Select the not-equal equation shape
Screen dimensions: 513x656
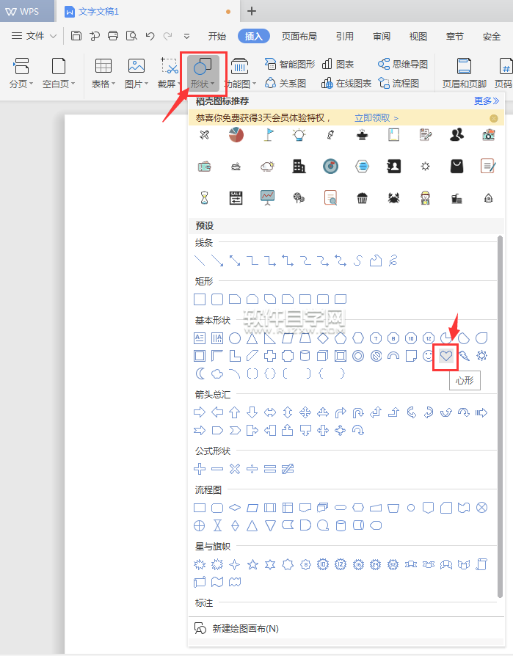pos(288,469)
